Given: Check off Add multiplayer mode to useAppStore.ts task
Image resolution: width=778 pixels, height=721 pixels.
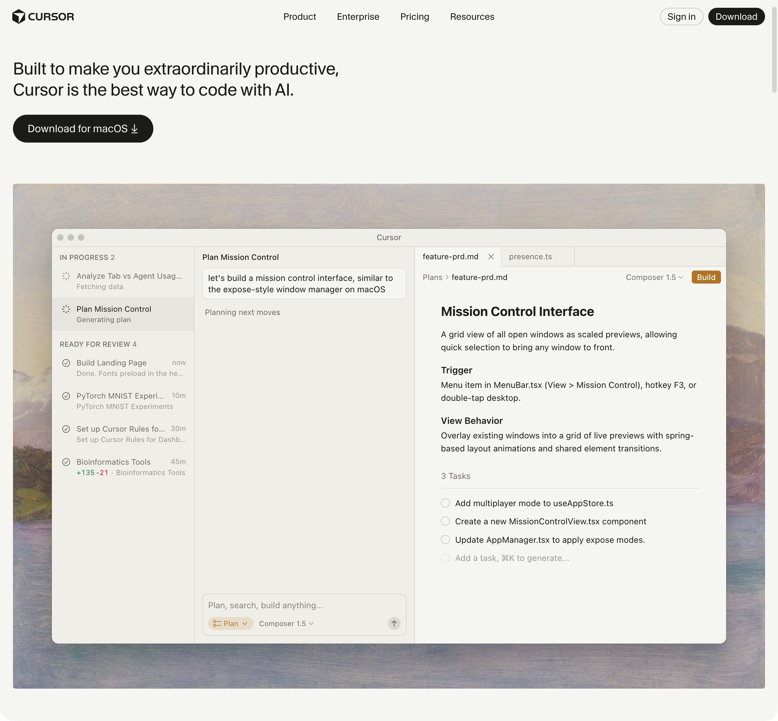Looking at the screenshot, I should tap(445, 503).
